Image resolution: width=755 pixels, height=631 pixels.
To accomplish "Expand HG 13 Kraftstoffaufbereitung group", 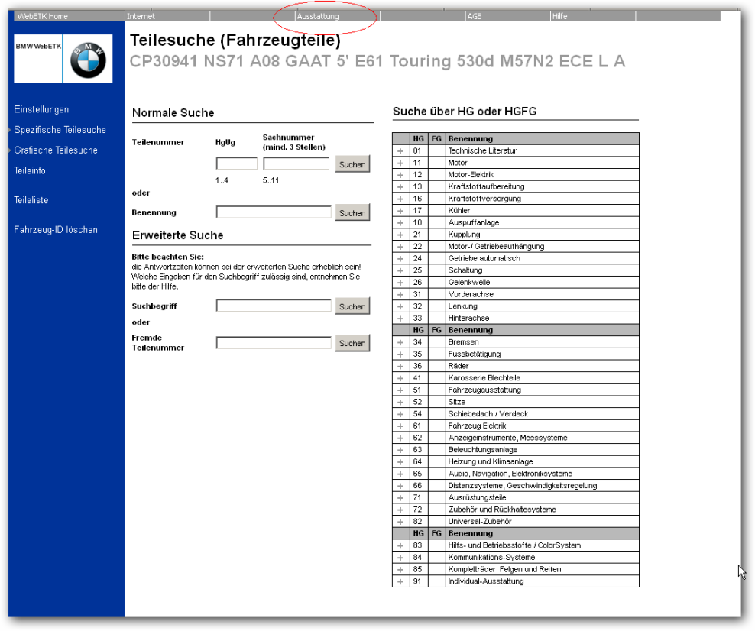I will tap(400, 187).
